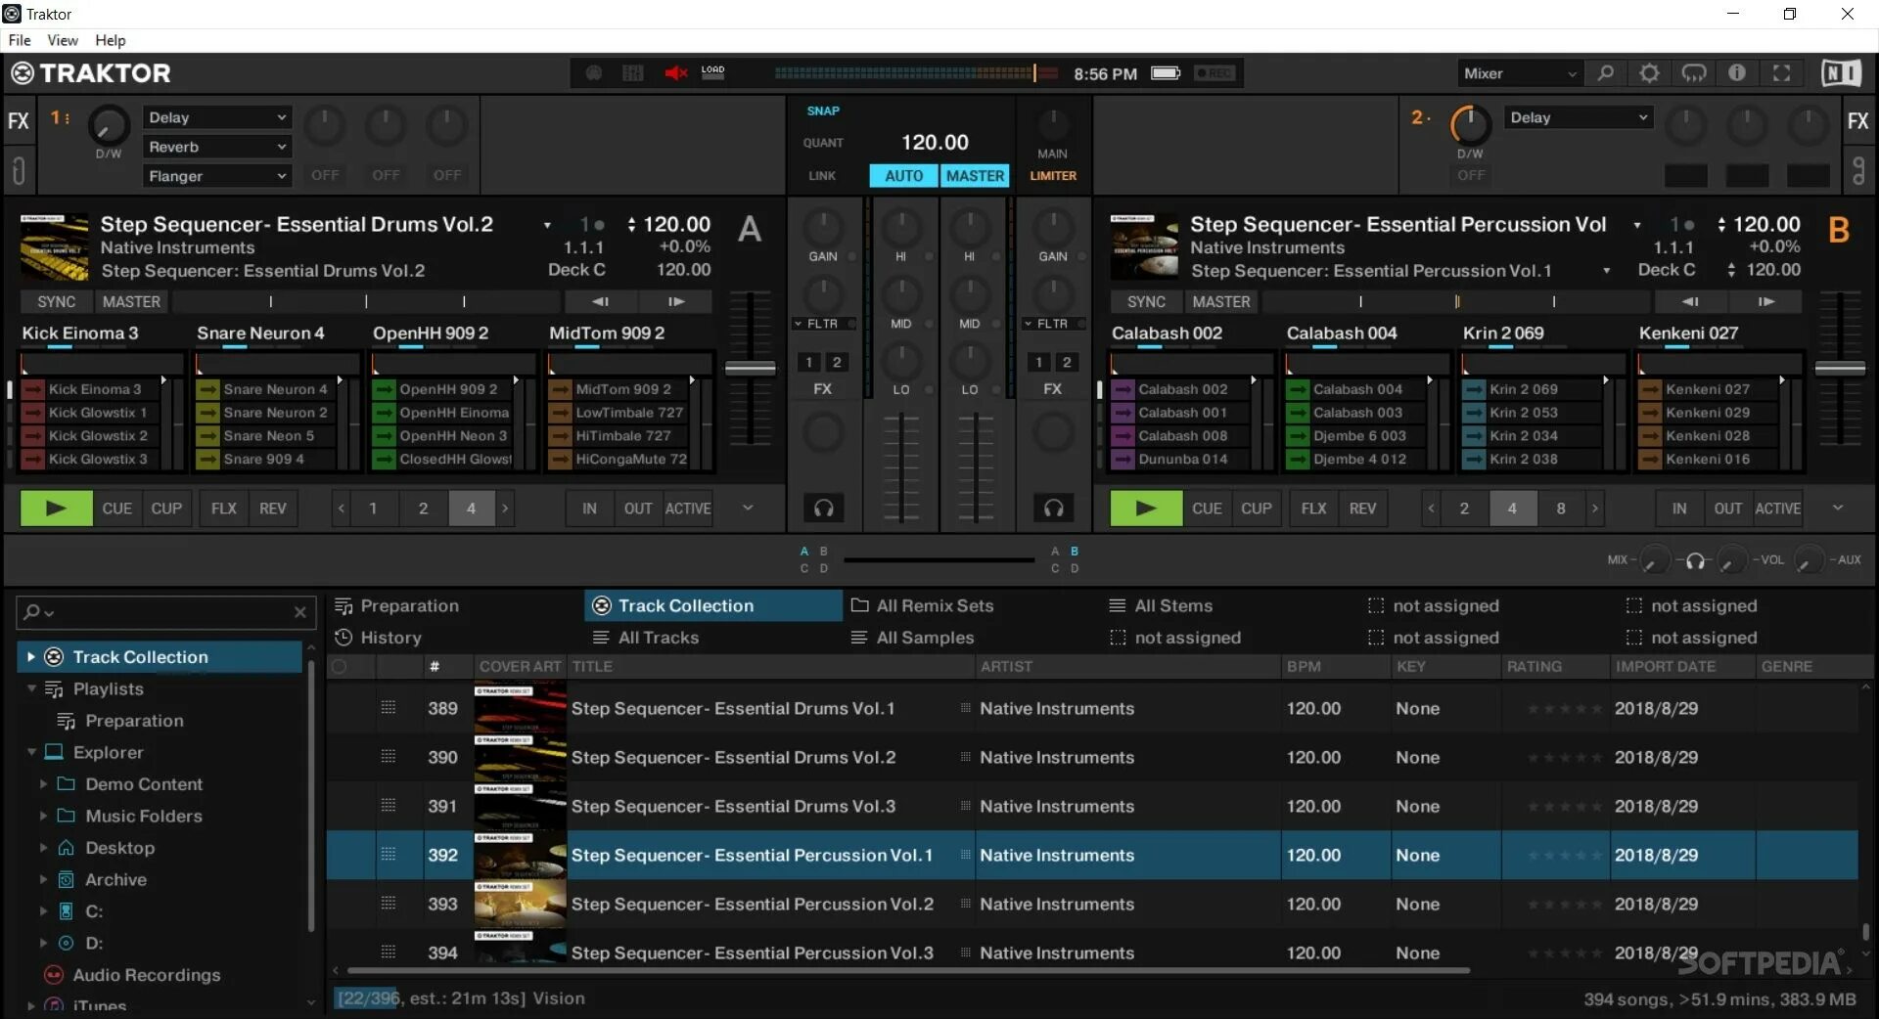Click Kick Einoma 3 sample cell icon
Image resolution: width=1879 pixels, height=1019 pixels.
click(33, 389)
